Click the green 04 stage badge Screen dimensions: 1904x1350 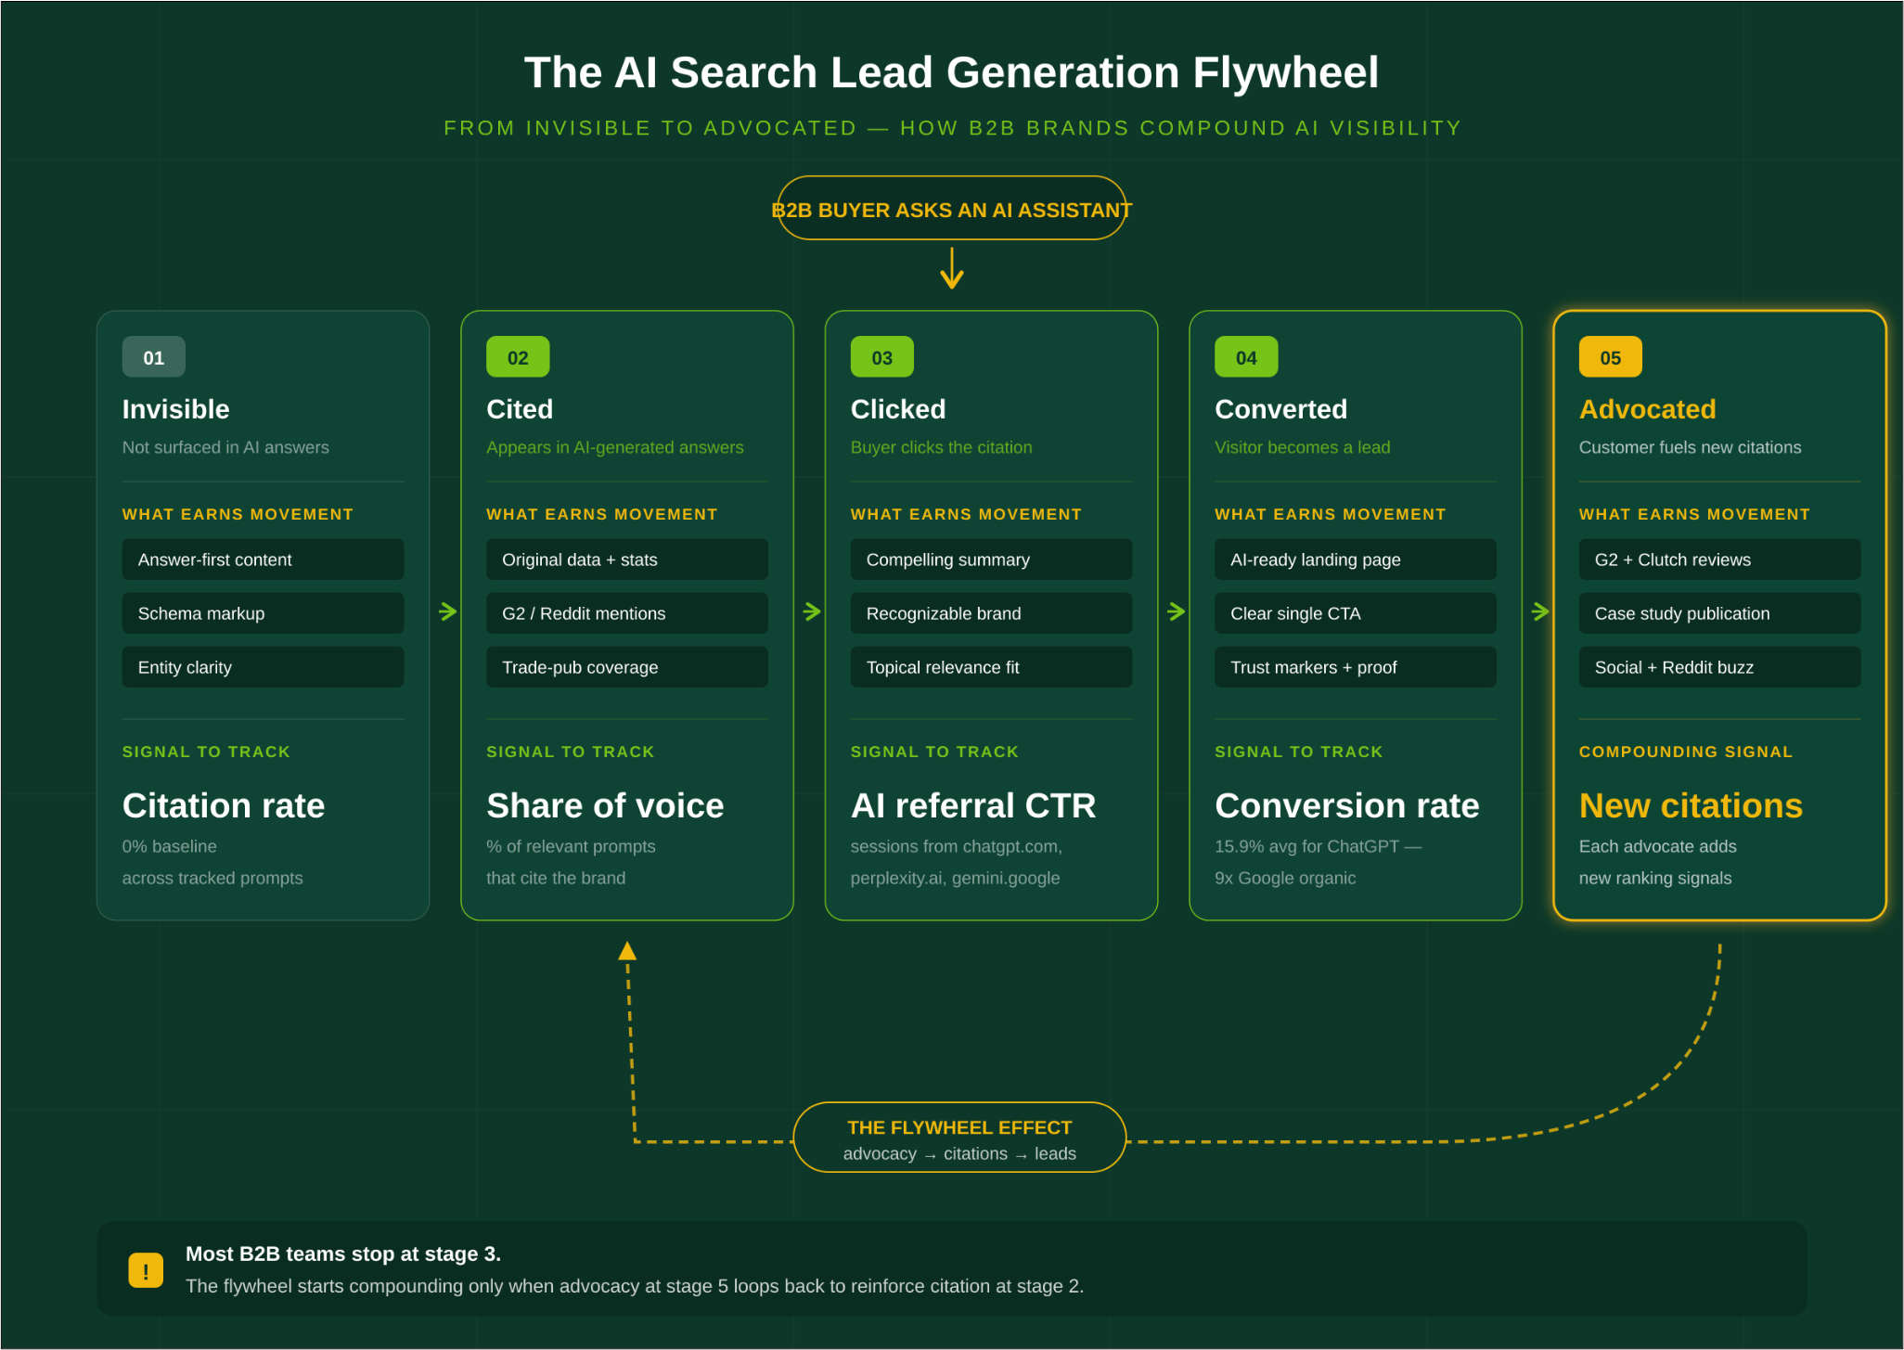click(1246, 357)
